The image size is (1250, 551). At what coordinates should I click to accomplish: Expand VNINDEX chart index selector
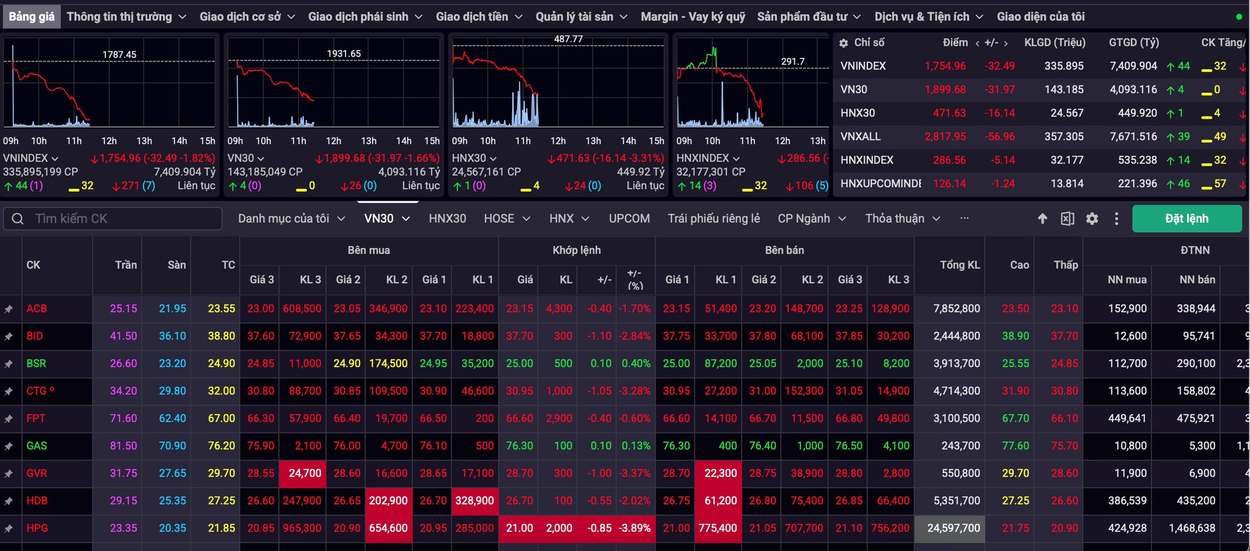point(31,158)
